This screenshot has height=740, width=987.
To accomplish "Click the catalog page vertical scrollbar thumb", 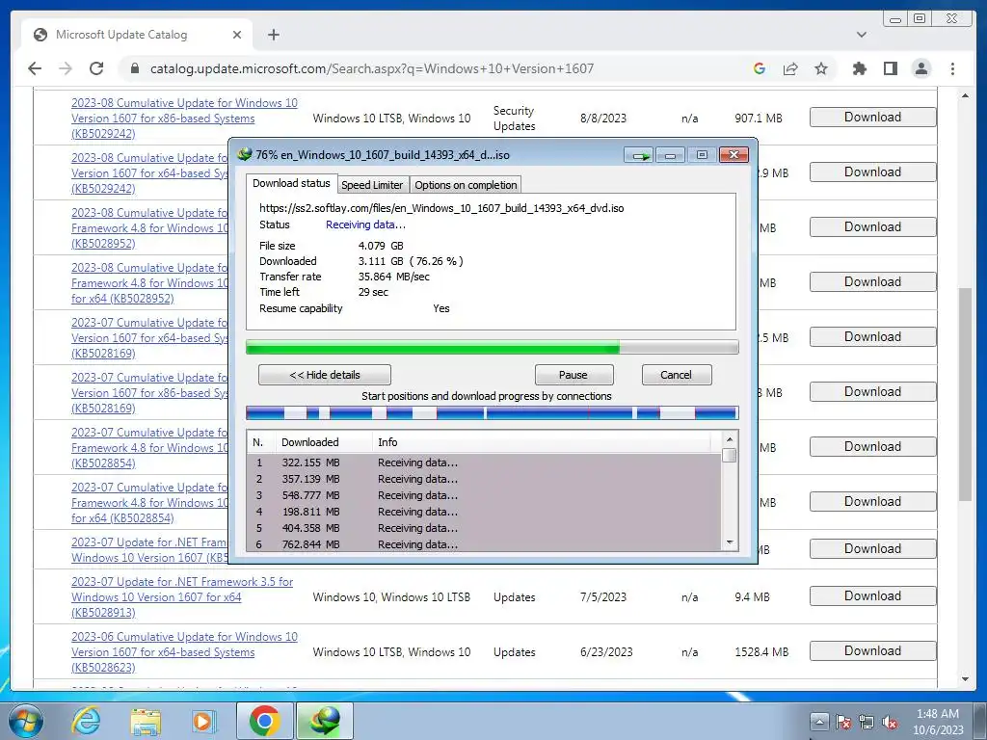I will 965,394.
